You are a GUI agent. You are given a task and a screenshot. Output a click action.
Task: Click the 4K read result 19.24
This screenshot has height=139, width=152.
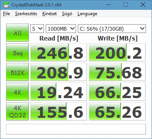coord(59,92)
